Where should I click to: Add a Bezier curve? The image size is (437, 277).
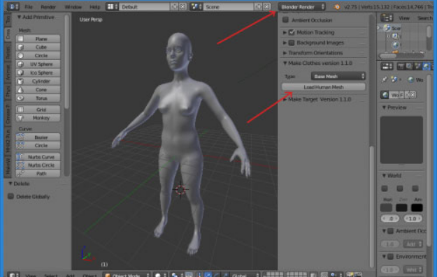38,137
